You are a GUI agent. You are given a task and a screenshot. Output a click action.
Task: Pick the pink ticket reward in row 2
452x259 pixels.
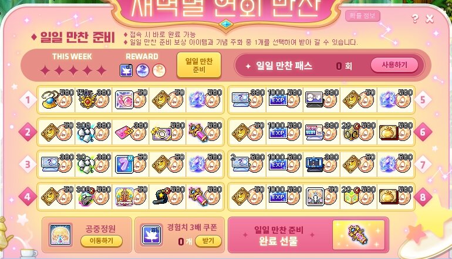(x=124, y=132)
